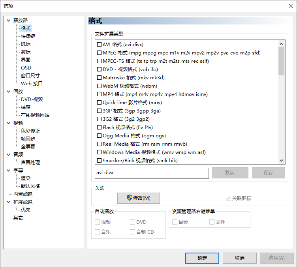Open the 快捷键 settings page
This screenshot has height=268, width=297.
point(28,36)
